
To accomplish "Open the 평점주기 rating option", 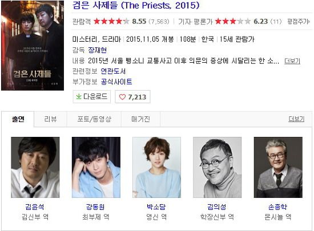I will (x=299, y=22).
